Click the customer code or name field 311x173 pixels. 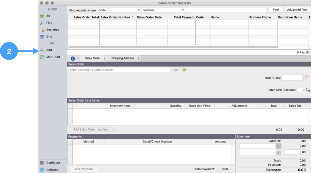pyautogui.click(x=119, y=70)
